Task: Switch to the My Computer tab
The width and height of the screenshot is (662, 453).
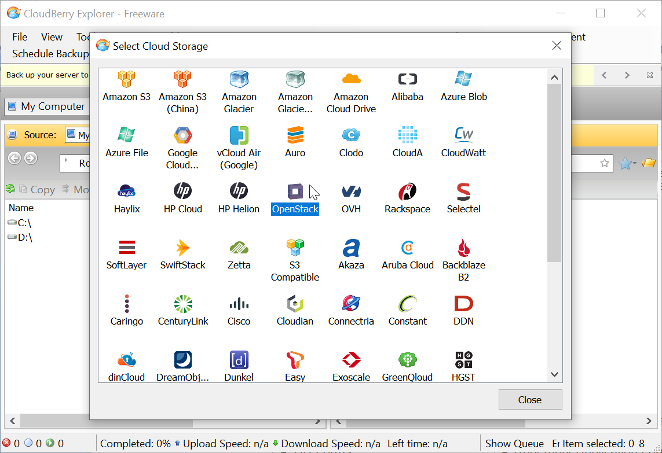Action: [46, 106]
